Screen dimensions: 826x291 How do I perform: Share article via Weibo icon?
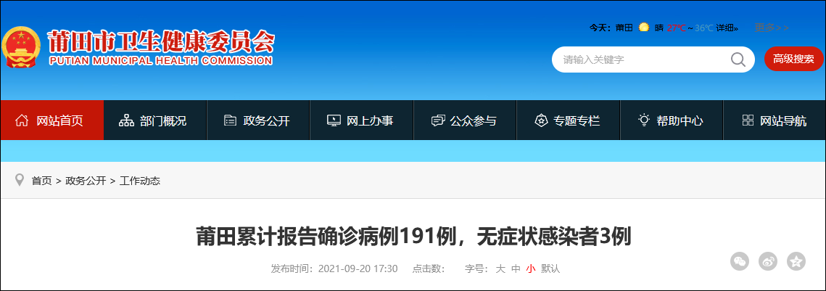(x=767, y=261)
